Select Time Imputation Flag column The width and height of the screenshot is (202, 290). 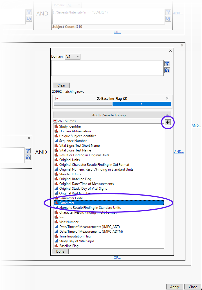pos(109,236)
